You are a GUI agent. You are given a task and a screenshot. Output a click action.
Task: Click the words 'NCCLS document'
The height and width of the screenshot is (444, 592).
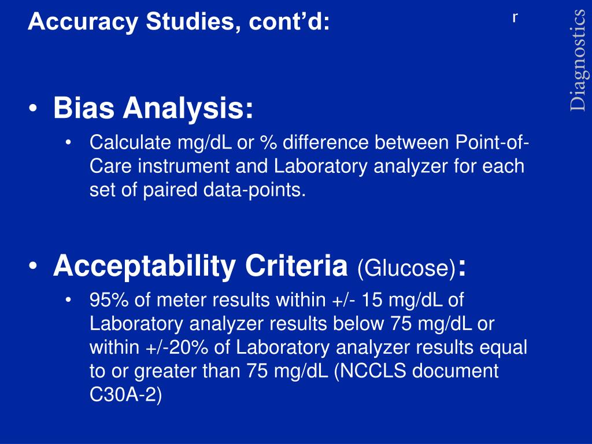pos(416,371)
